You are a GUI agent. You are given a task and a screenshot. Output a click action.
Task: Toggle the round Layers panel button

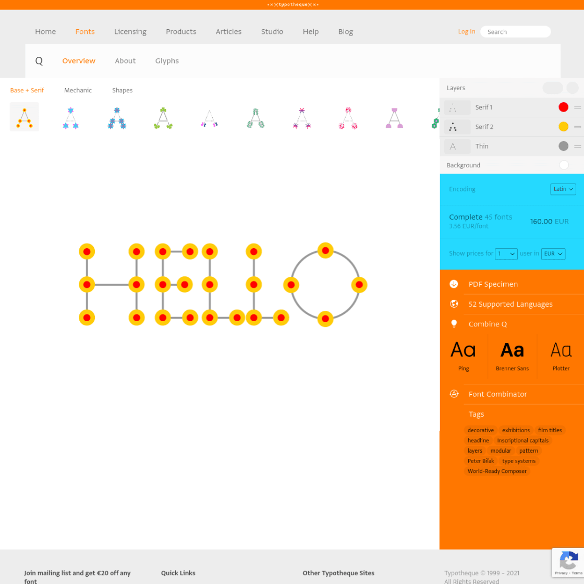(x=572, y=88)
